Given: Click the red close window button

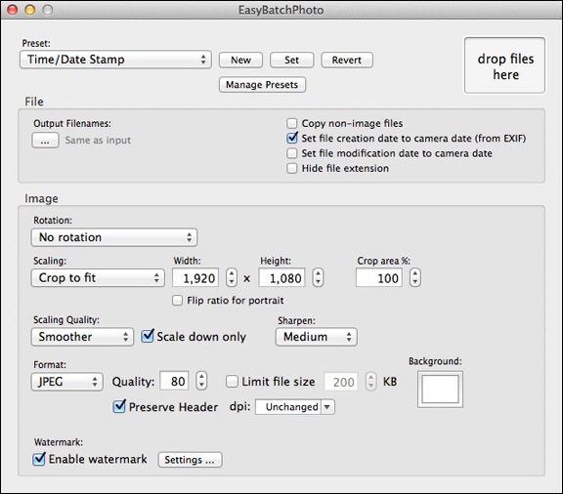Looking at the screenshot, I should pos(12,10).
